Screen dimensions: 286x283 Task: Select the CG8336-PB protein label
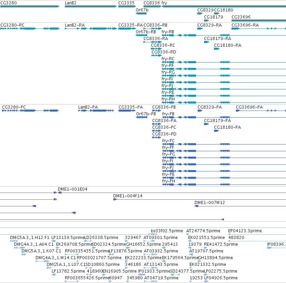click(x=164, y=107)
